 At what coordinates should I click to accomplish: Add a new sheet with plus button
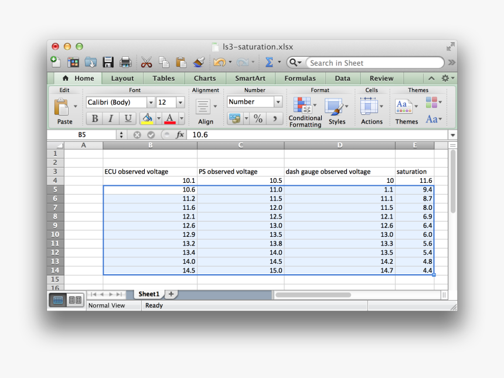pos(170,294)
